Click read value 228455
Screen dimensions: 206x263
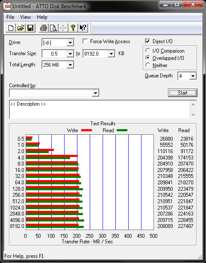pos(186,220)
